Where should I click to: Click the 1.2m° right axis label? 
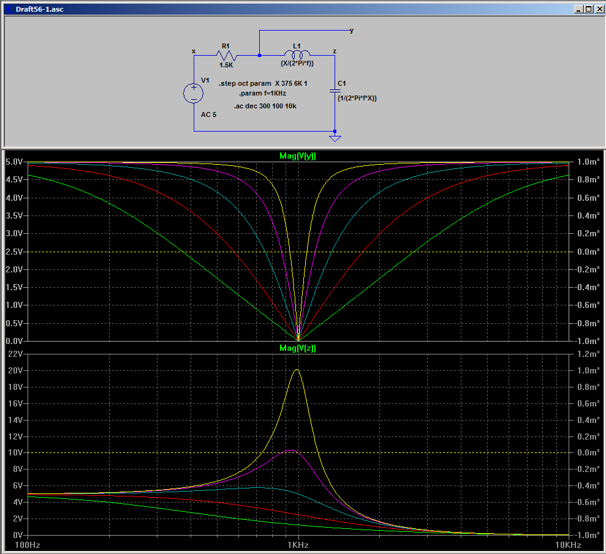tap(589, 354)
